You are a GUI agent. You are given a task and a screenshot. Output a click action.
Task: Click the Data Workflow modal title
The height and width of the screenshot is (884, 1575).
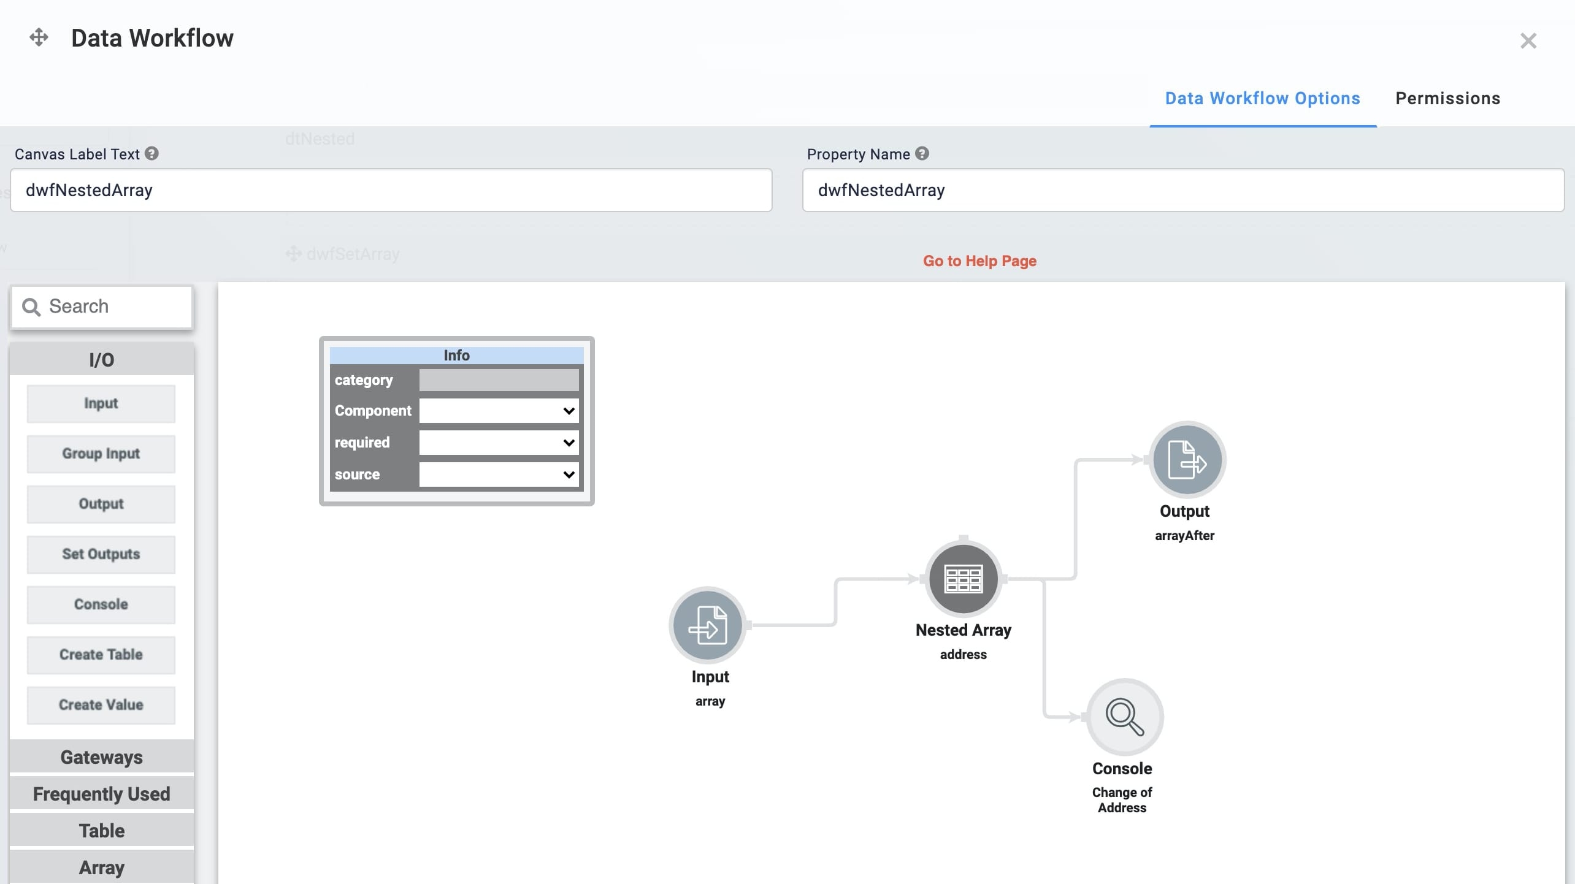(x=152, y=38)
